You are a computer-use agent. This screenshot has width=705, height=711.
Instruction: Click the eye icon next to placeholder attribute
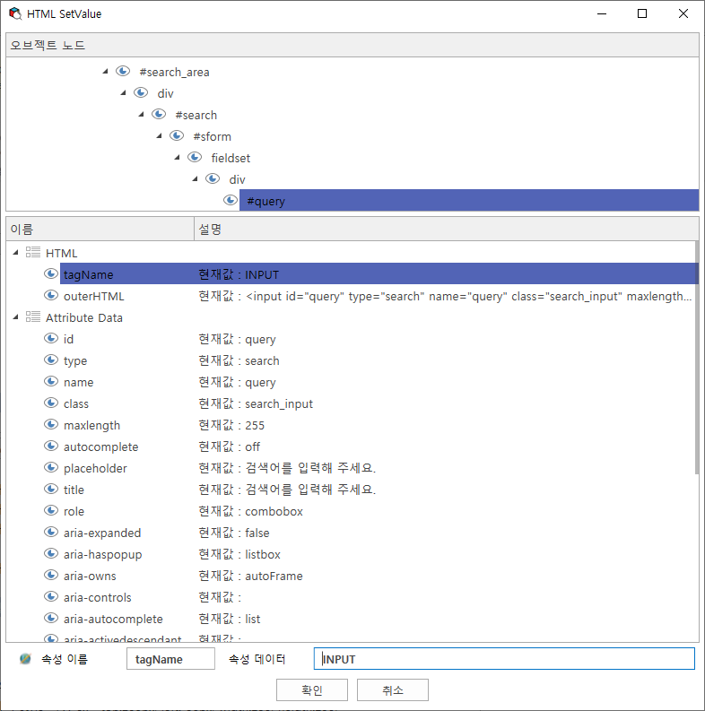(x=51, y=467)
